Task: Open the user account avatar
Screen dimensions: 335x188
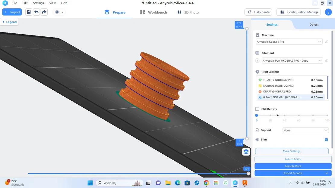Action: tap(328, 12)
